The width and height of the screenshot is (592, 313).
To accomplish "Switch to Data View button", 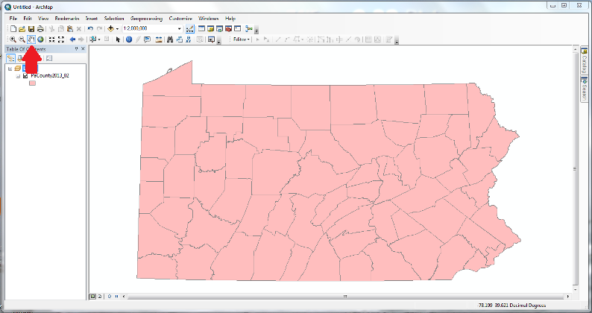I will point(92,297).
